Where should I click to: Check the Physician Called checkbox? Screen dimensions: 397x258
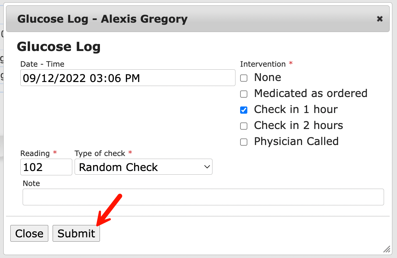tap(244, 142)
